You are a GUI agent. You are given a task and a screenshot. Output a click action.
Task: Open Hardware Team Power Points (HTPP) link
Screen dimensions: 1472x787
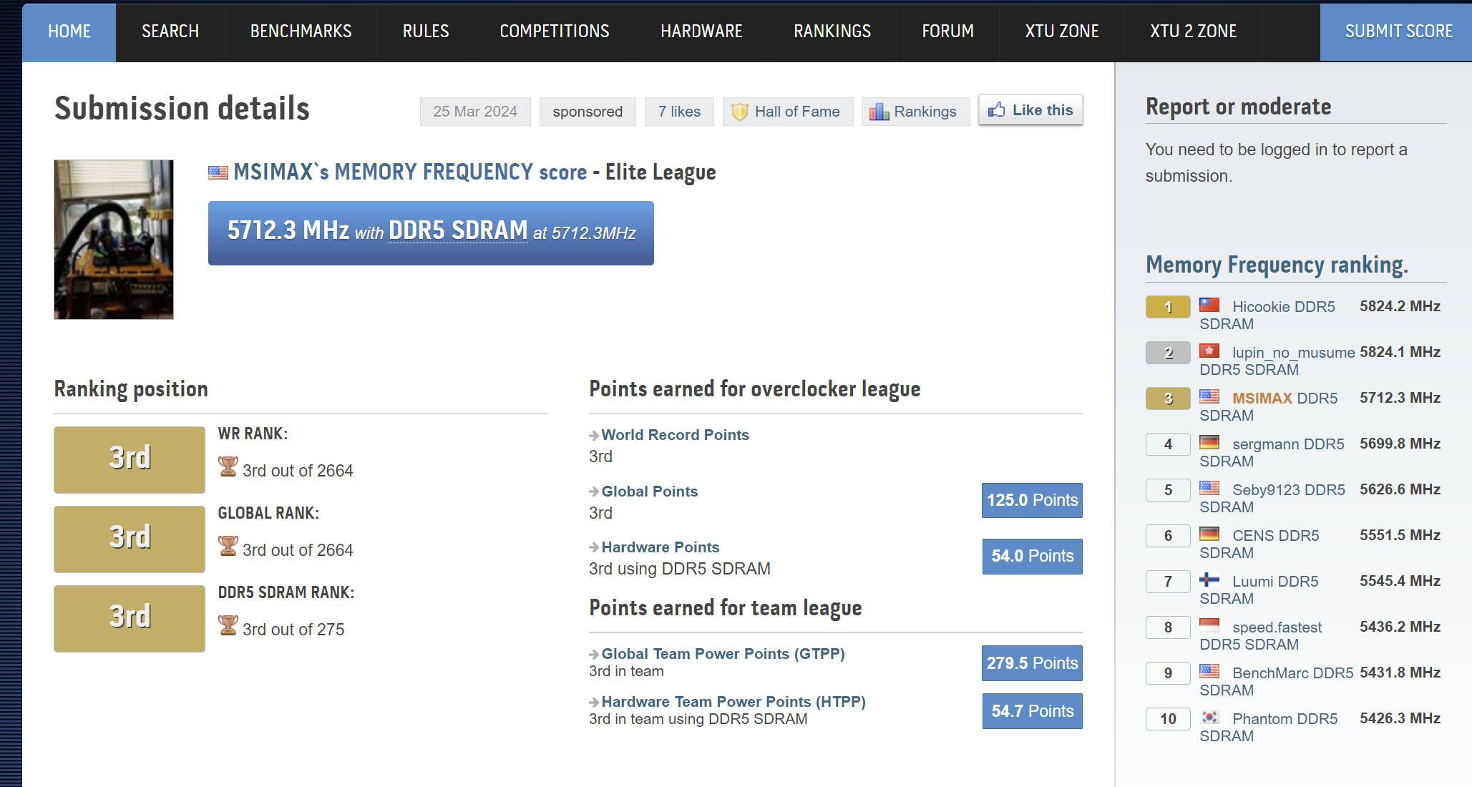(x=733, y=702)
